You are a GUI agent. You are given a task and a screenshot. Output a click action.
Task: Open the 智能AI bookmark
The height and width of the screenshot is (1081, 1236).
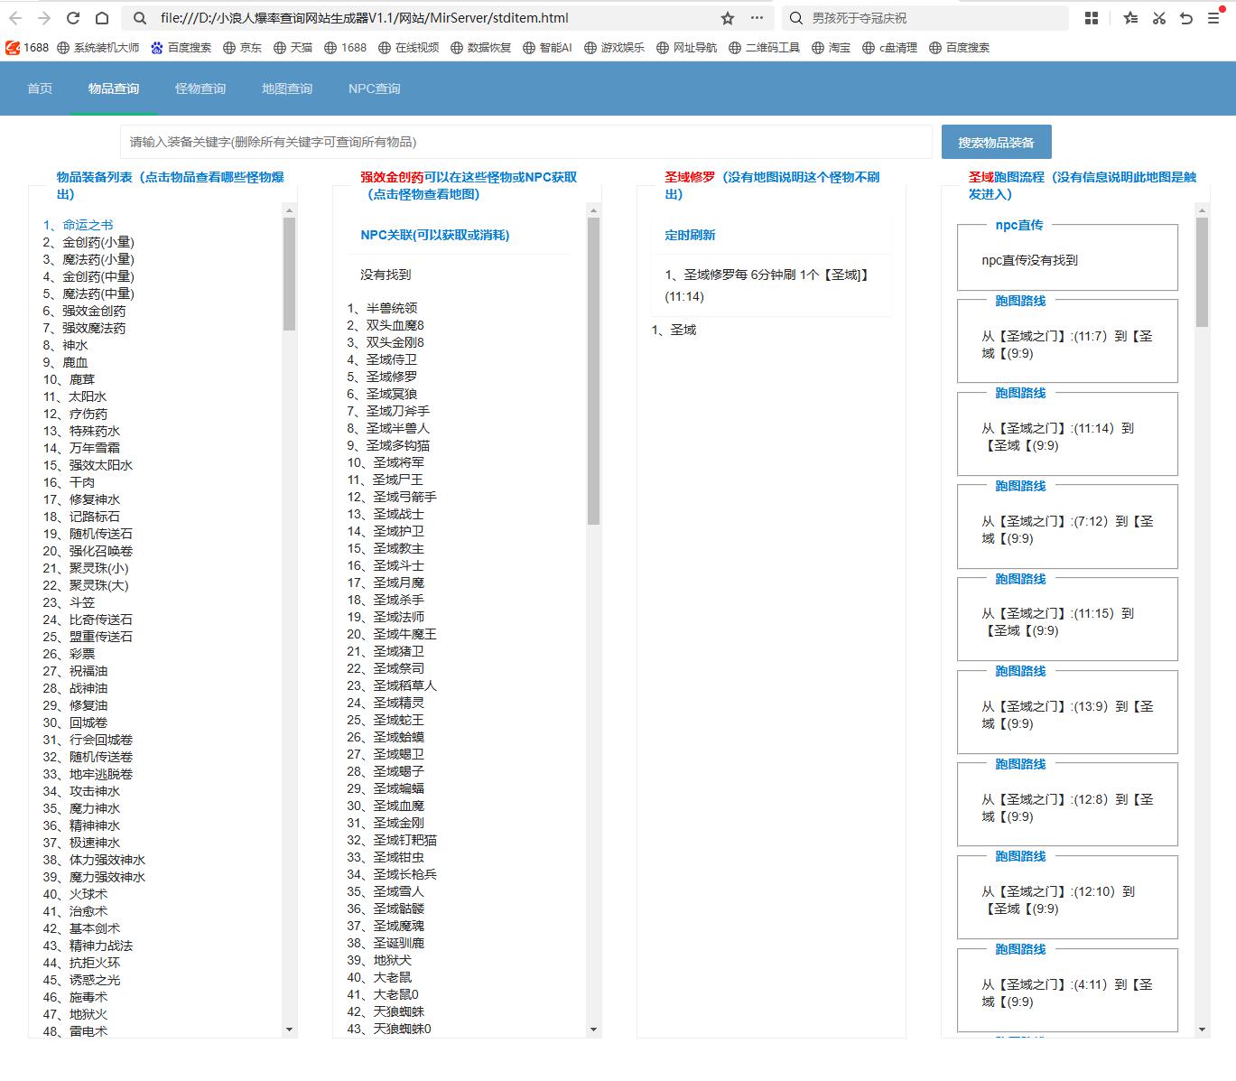(x=547, y=48)
